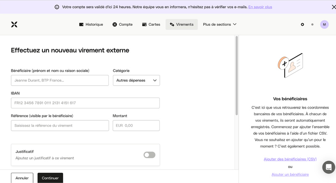Click the heading Effectuez un nouveau virement externe

click(x=70, y=50)
